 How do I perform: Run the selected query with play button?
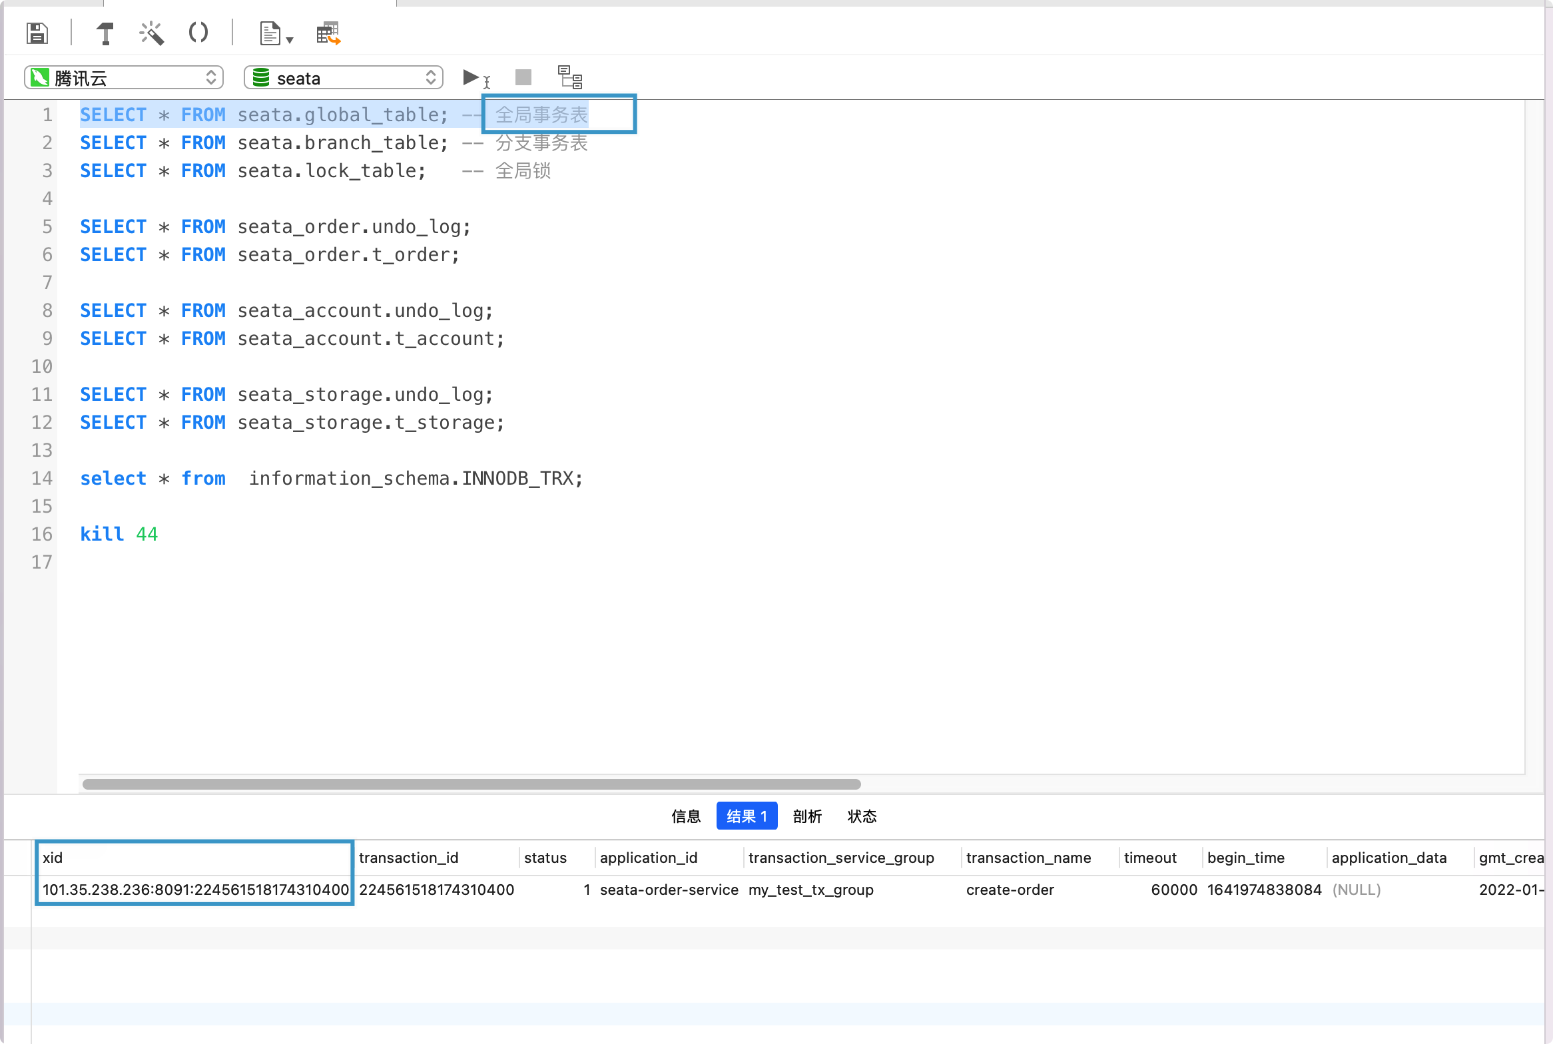pos(471,77)
